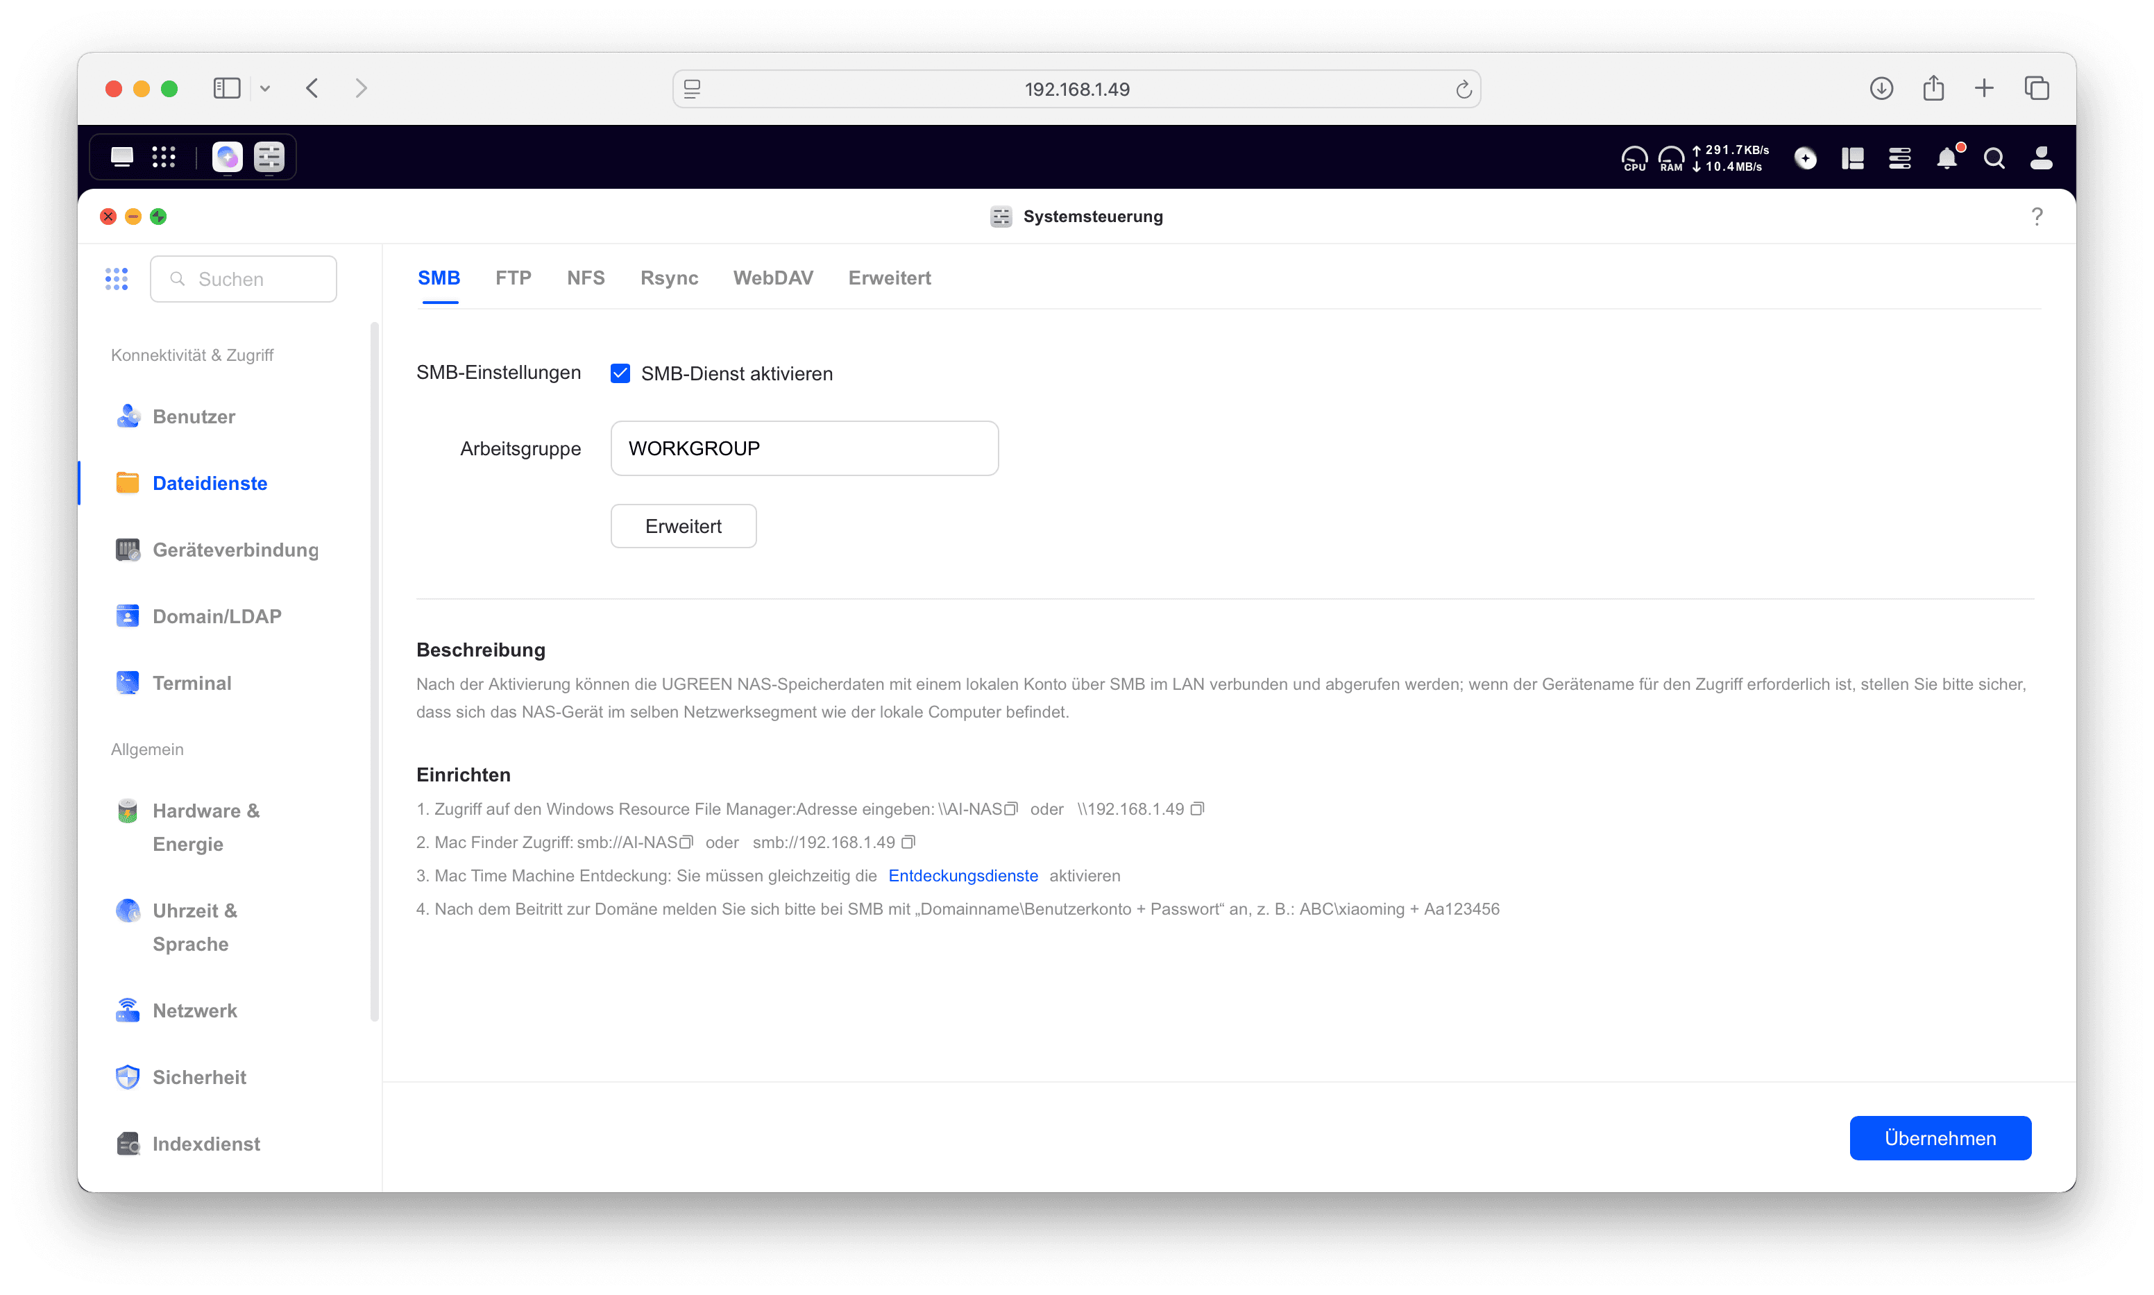Click the Erweitert button below Arbeitsgruppe
The image size is (2154, 1295).
point(683,526)
